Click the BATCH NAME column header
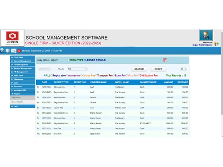The image size is (223, 167). (x=122, y=82)
